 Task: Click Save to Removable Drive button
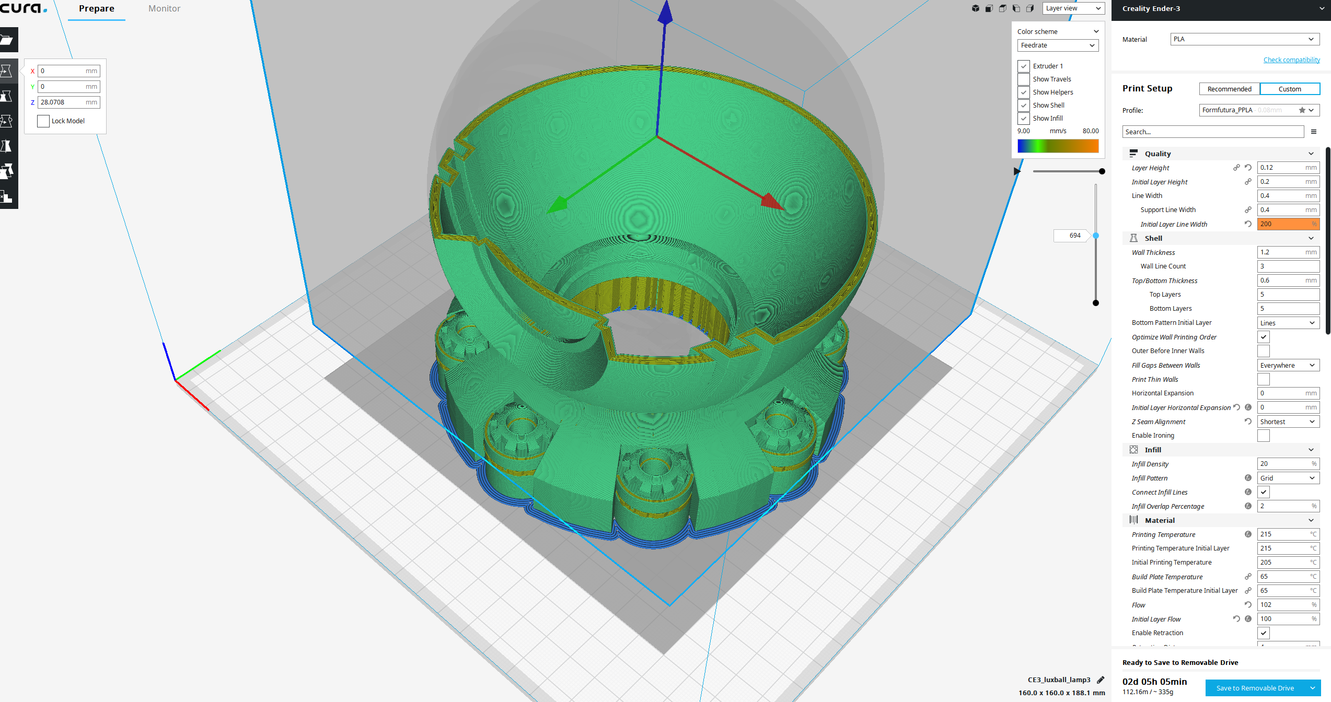coord(1255,688)
